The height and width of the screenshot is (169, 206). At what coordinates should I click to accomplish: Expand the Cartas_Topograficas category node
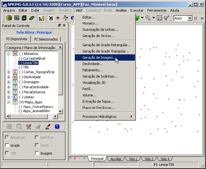coord(8,72)
